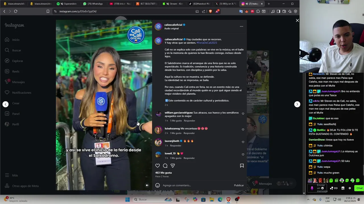Click the Agrega un comentario input field
364x204 pixels.
196,185
